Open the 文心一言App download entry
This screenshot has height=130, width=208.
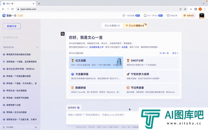click(x=153, y=16)
